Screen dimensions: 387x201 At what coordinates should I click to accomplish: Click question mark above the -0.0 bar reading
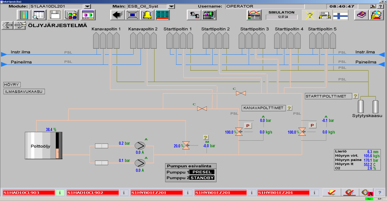206,137
